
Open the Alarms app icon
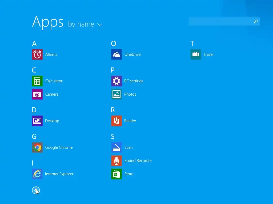[37, 54]
